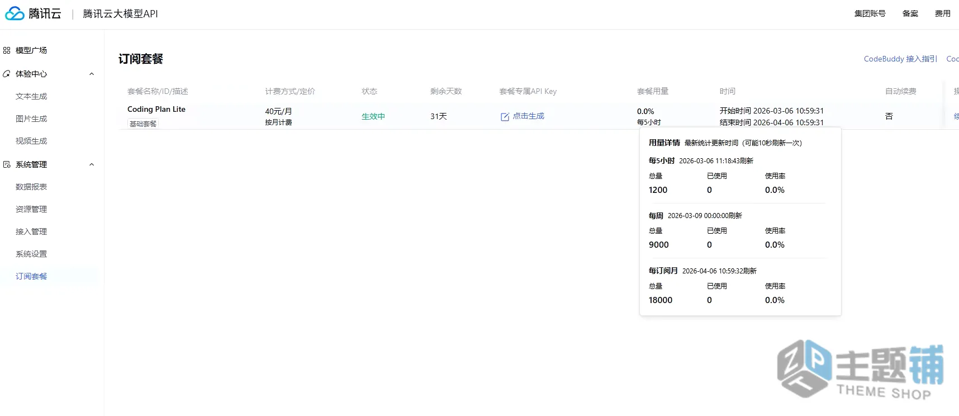This screenshot has height=416, width=959.
Task: Open 模型广场 in the sidebar
Action: (31, 50)
